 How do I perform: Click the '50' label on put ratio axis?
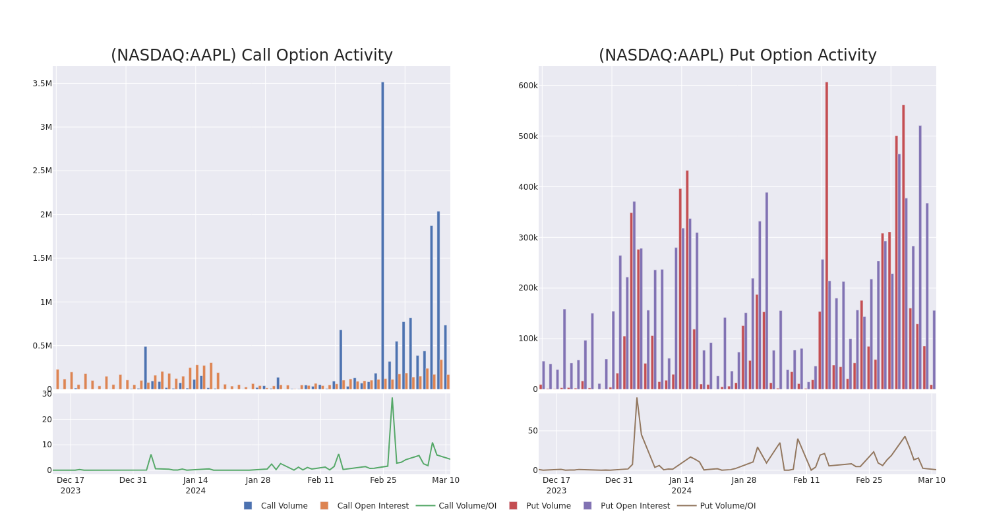pos(533,431)
